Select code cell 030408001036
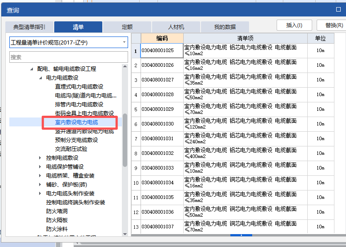The width and height of the screenshot is (346, 247). click(x=162, y=212)
